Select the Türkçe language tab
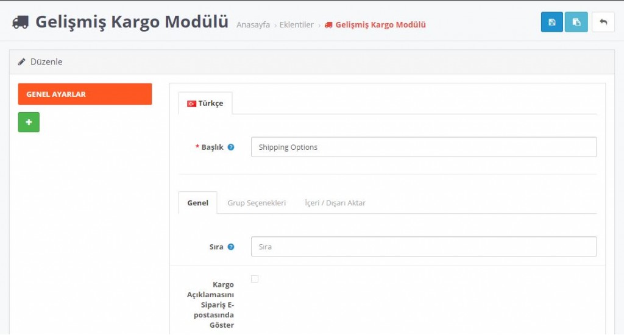 [205, 104]
